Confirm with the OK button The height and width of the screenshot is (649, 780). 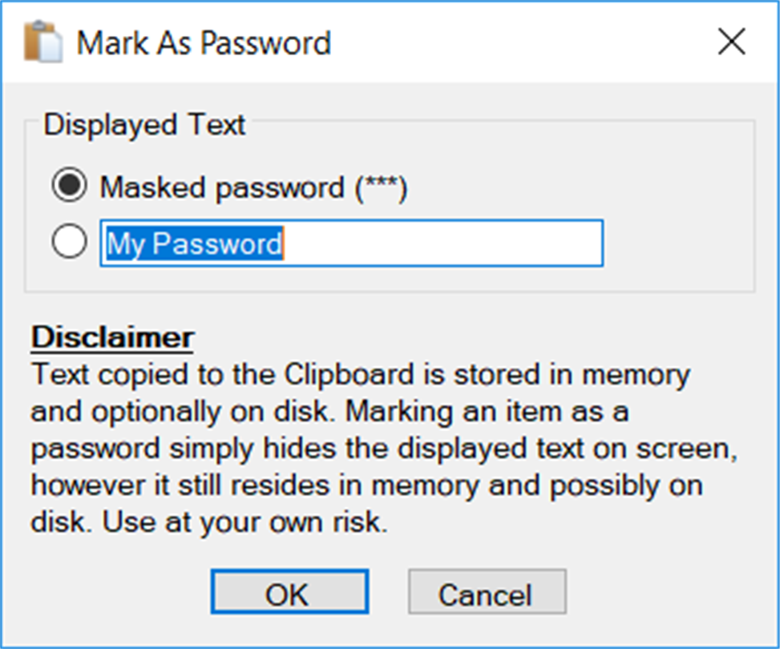[x=289, y=594]
